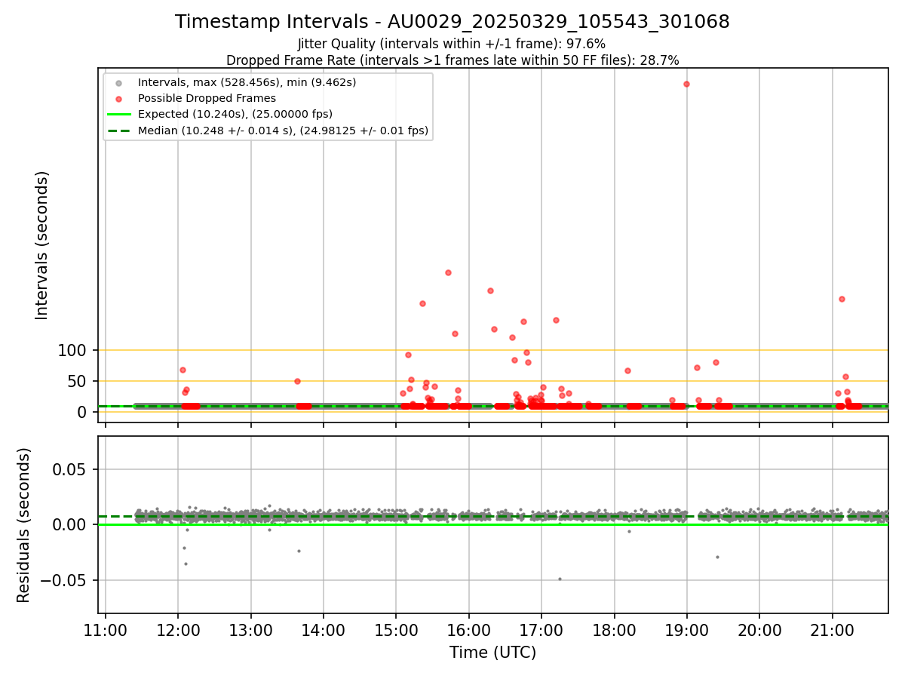Screen dimensions: 905x679
Task: Click the y-axis tick label '100'
Action: (x=72, y=351)
